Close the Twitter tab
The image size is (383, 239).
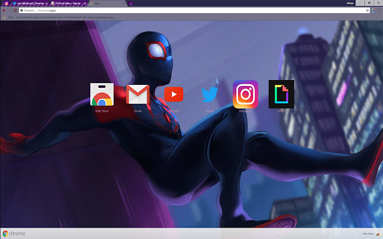[46, 4]
